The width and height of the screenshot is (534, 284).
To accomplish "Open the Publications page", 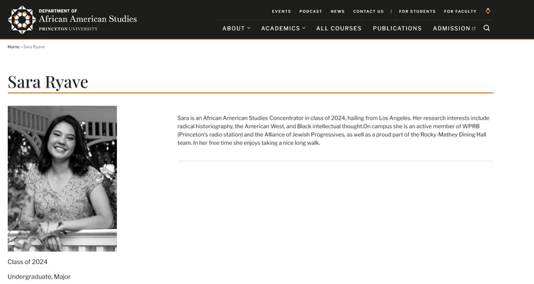I will click(397, 28).
